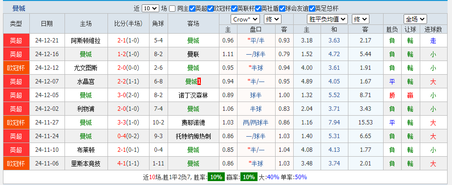The height and width of the screenshot is (185, 452).
Task: Click corner count 5-4 cell
Action: (x=158, y=41)
